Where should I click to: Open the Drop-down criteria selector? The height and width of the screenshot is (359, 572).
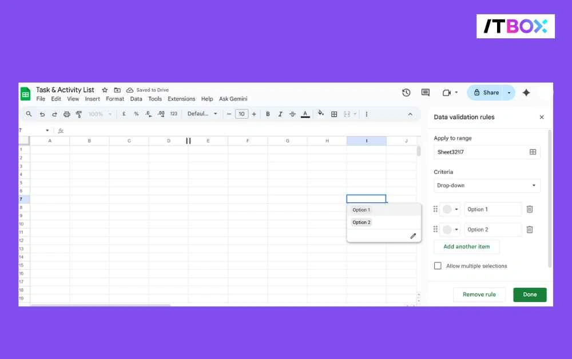point(486,185)
